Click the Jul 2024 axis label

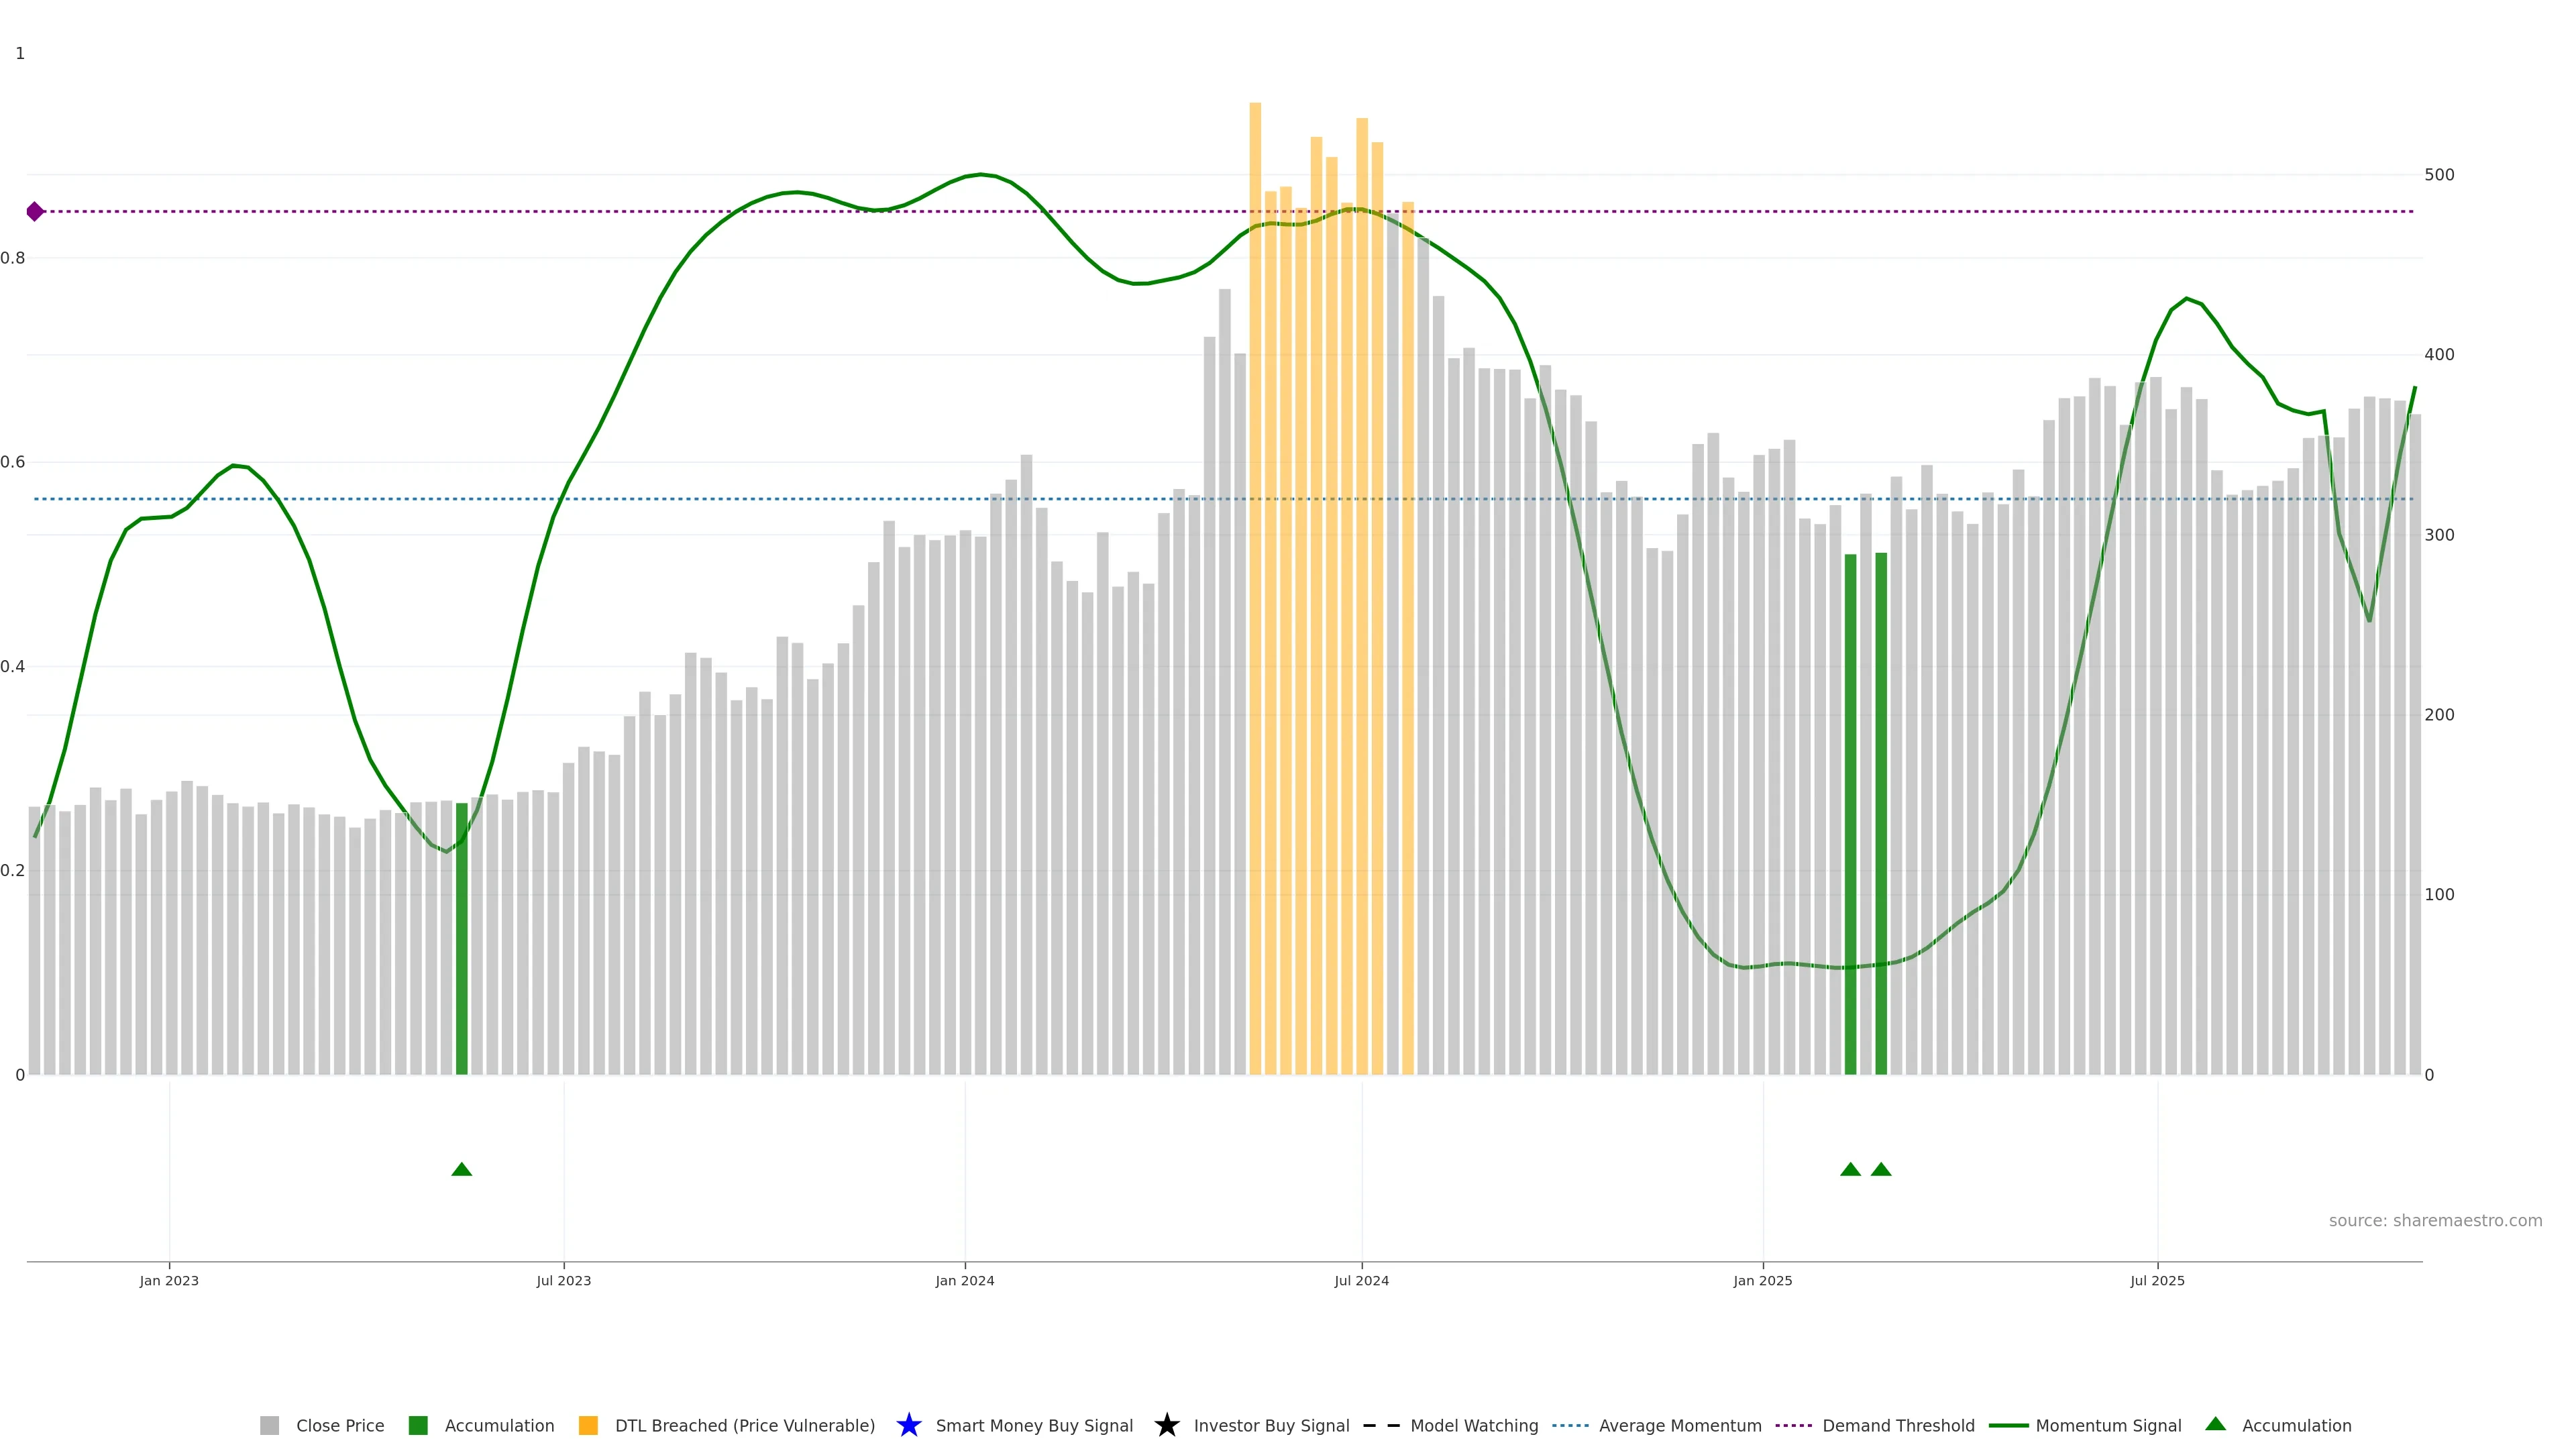tap(1361, 1280)
